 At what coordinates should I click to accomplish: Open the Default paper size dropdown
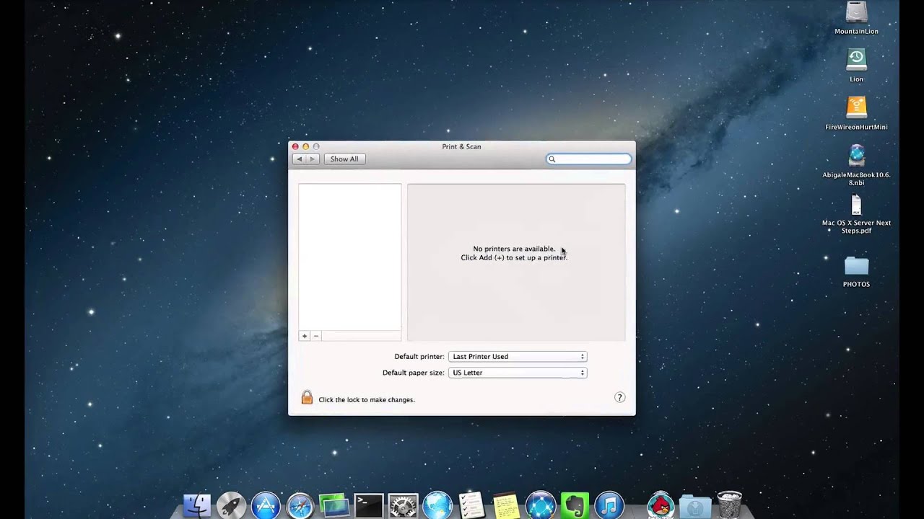tap(518, 373)
